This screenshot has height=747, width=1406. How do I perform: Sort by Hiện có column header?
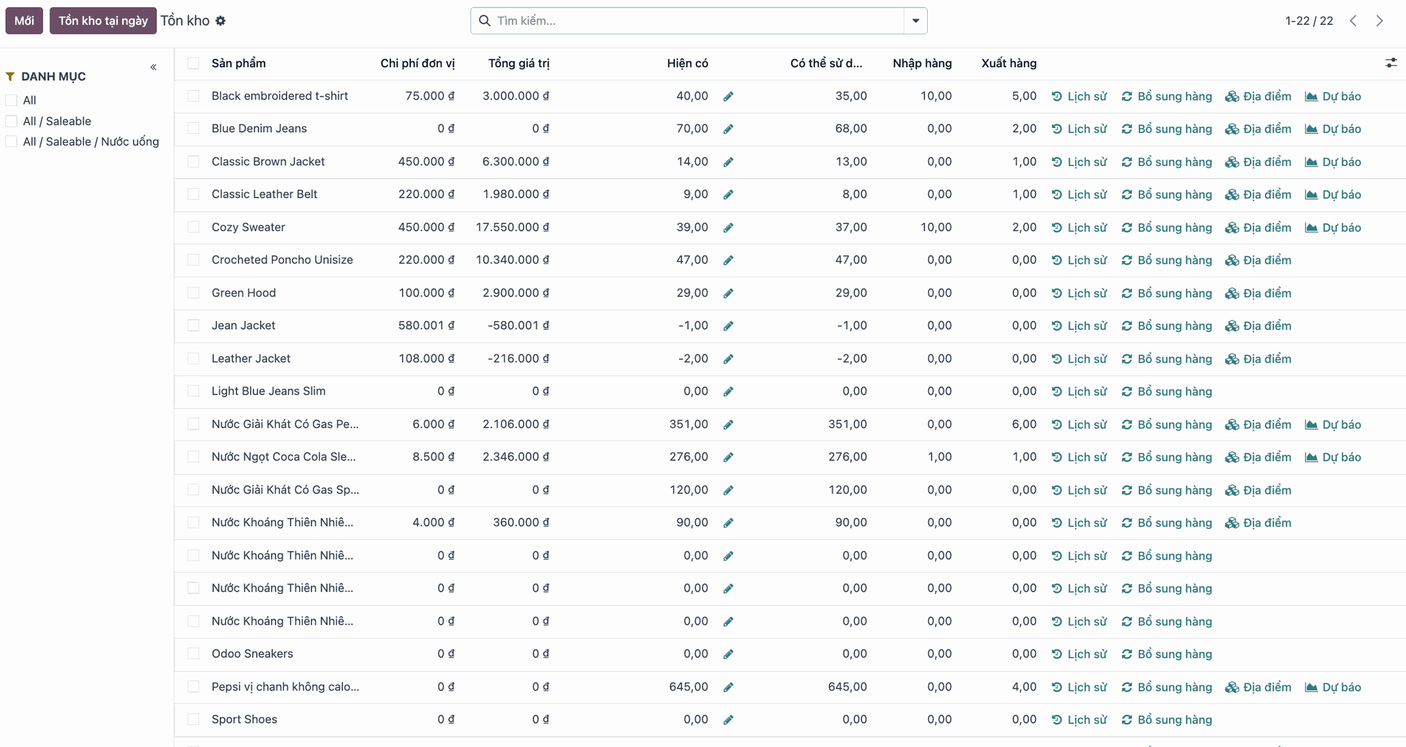[687, 64]
